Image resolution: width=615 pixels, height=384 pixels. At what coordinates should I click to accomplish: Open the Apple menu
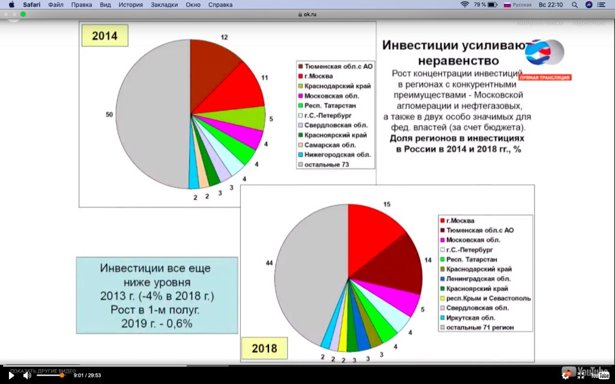click(11, 4)
